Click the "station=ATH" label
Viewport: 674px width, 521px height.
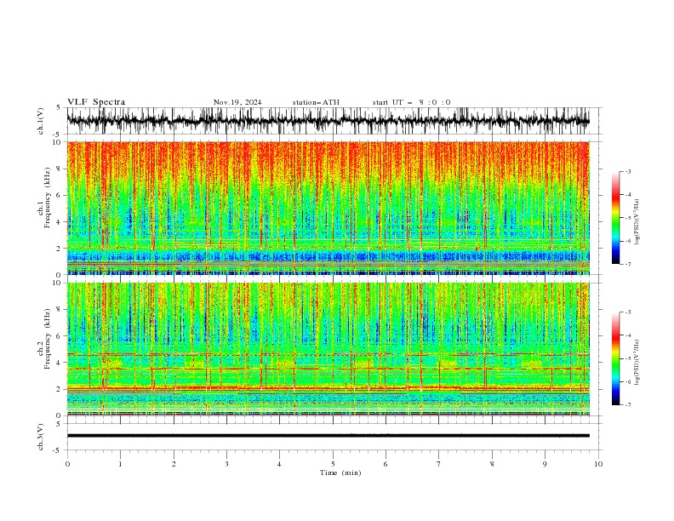(x=316, y=102)
